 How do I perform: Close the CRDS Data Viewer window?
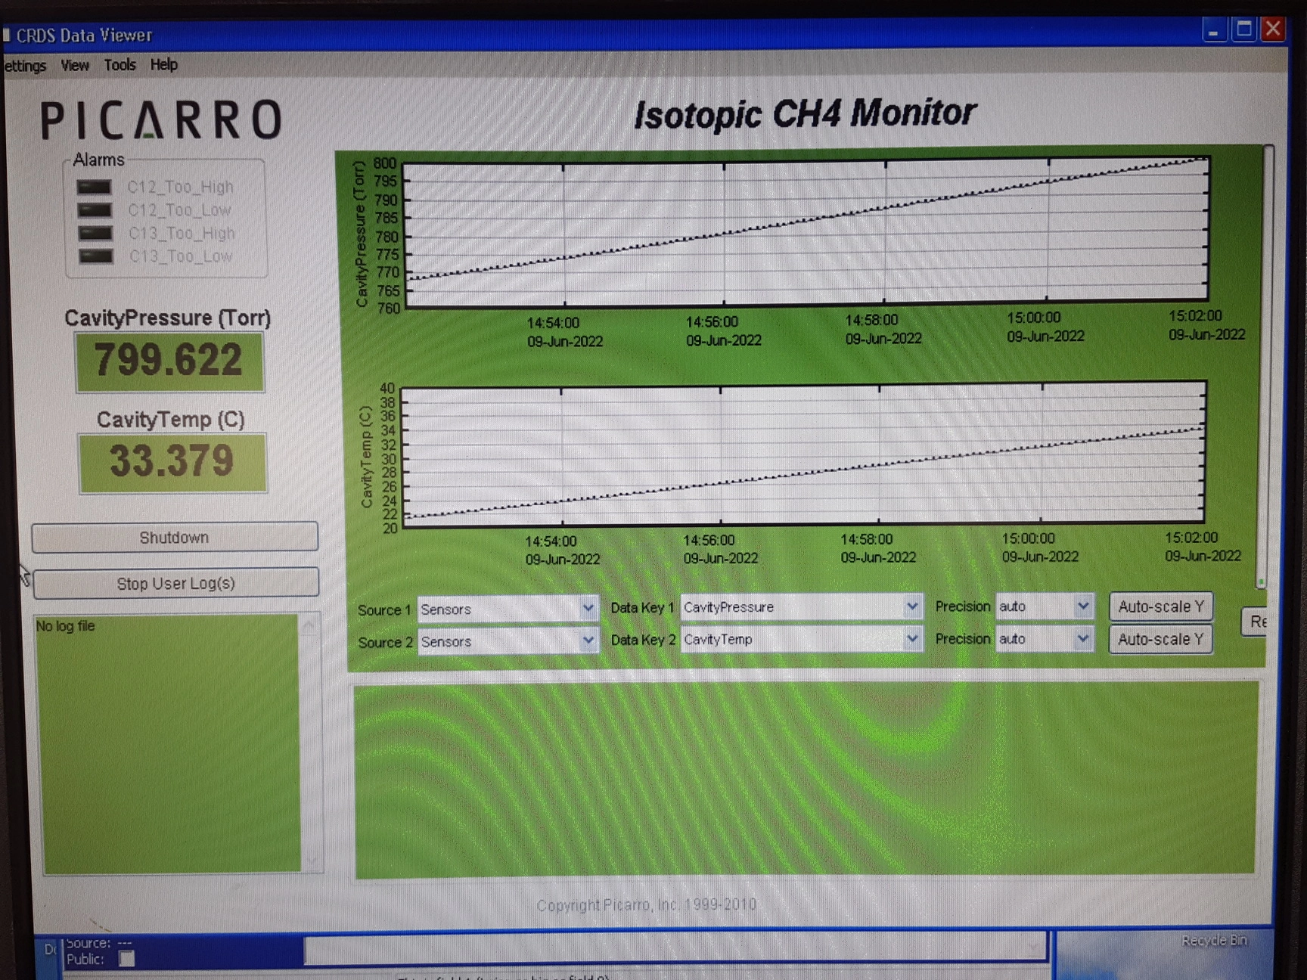(x=1273, y=29)
